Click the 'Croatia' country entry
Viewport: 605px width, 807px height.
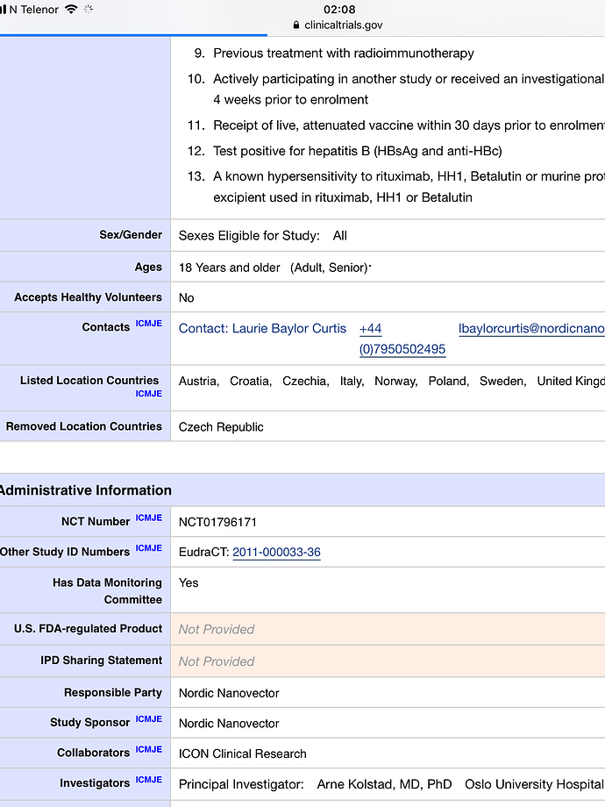(x=251, y=381)
